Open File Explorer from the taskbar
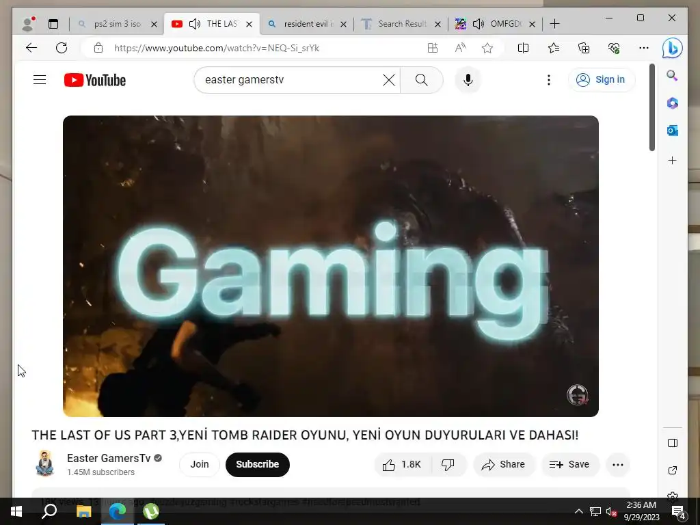Screen dimensions: 700x525 point(83,511)
